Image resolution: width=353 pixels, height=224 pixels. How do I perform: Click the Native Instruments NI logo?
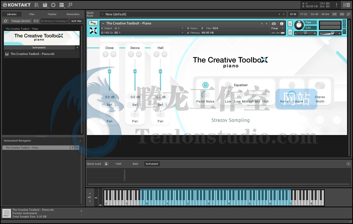tap(346, 5)
